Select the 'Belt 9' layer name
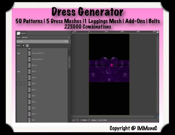This screenshot has width=175, height=135. [x=34, y=72]
